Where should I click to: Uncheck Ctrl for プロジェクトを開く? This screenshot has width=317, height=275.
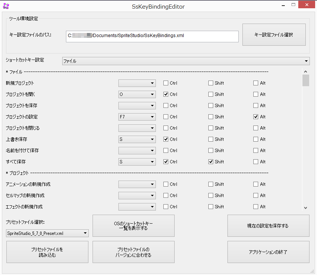[x=166, y=94]
